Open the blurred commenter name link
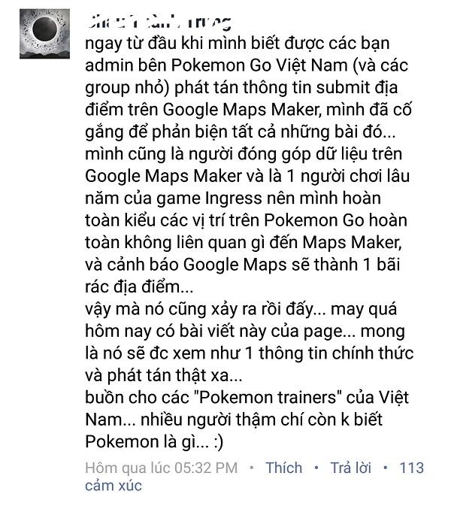Image resolution: width=451 pixels, height=506 pixels. tap(159, 23)
